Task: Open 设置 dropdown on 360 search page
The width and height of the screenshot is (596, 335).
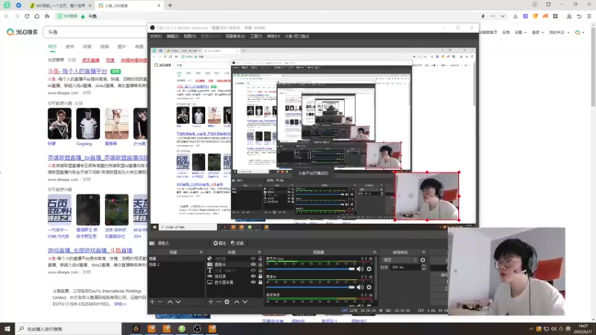Action: (x=520, y=33)
